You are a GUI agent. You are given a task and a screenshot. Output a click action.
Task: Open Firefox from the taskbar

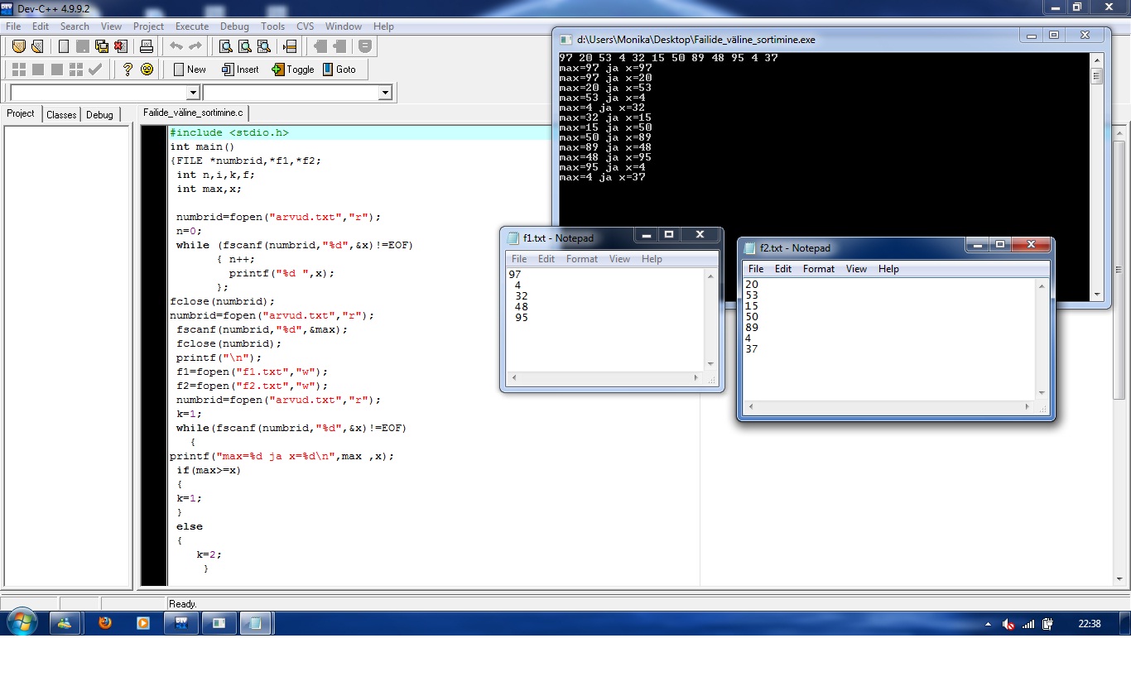[104, 623]
